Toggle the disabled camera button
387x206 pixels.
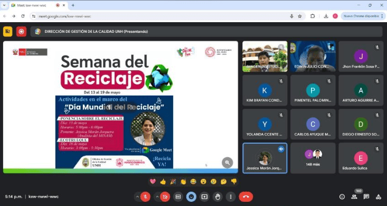(165, 196)
